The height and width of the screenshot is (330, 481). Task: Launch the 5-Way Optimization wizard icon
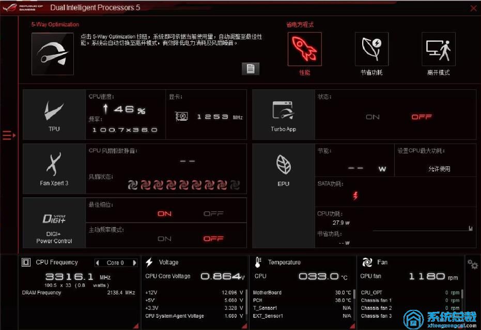coord(53,54)
